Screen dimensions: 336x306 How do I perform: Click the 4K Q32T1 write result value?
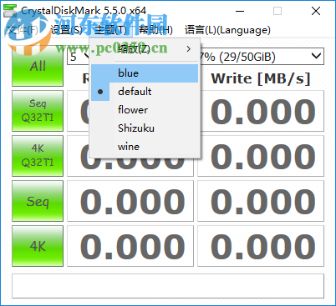(x=261, y=156)
